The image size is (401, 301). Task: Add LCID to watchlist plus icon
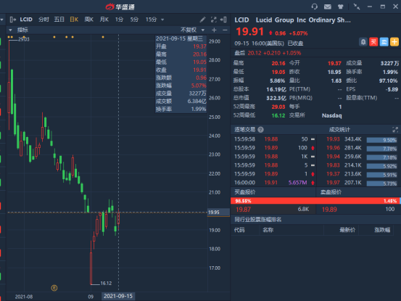point(394,41)
